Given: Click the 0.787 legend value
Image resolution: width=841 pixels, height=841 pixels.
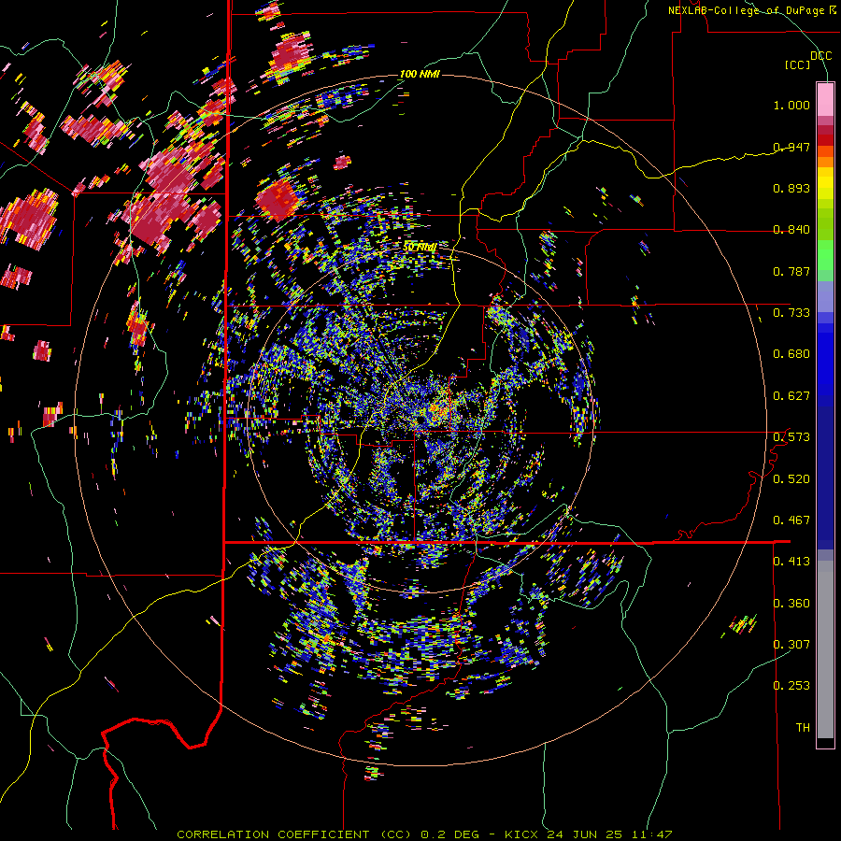Looking at the screenshot, I should 791,271.
